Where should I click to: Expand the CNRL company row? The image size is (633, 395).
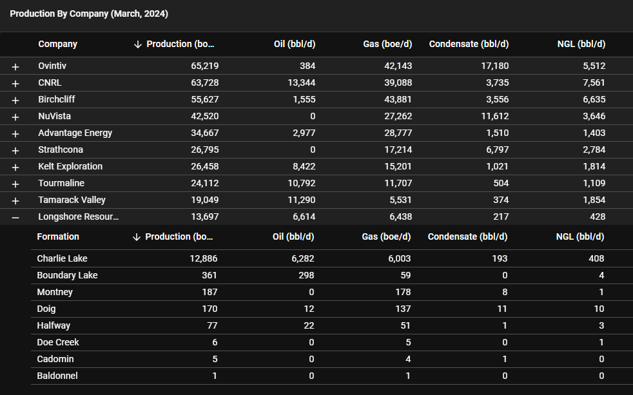[15, 83]
